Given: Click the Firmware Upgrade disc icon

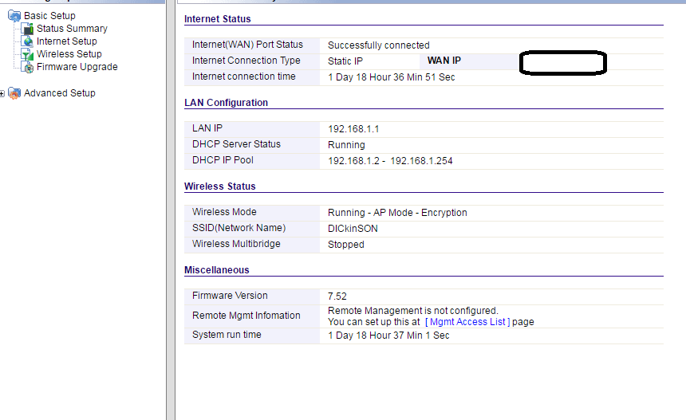Looking at the screenshot, I should 29,68.
